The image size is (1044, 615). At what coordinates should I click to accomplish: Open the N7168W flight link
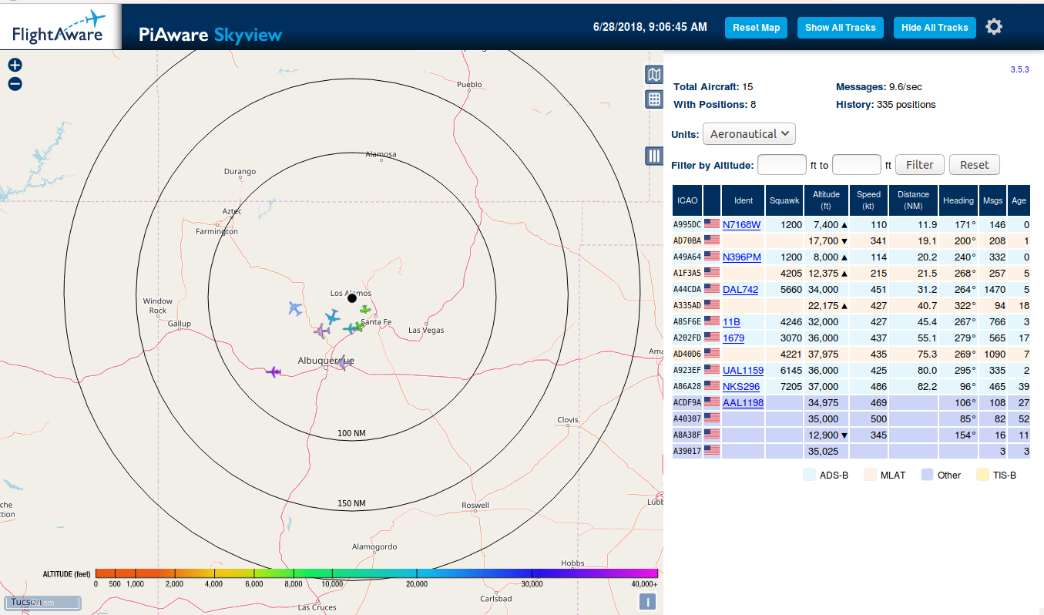(741, 225)
